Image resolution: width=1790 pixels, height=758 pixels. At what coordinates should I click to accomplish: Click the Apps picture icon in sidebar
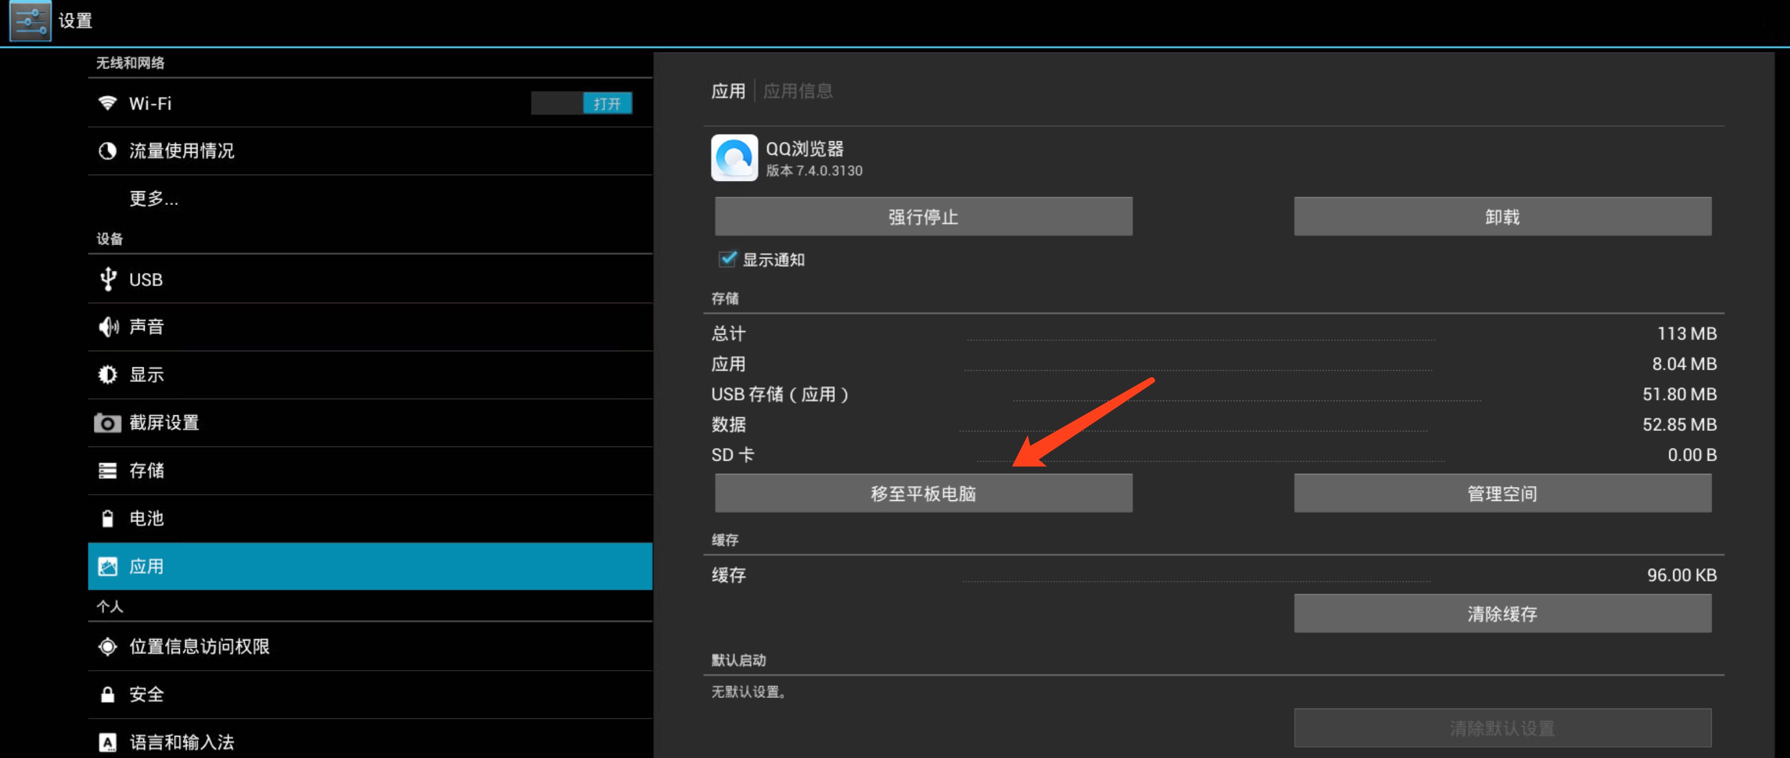click(107, 566)
